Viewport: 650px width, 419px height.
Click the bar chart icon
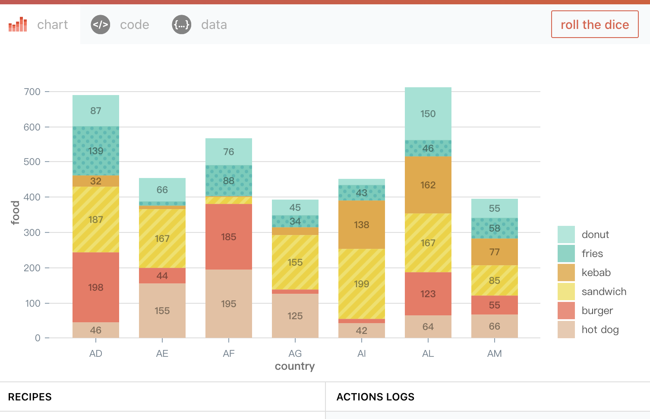click(18, 25)
